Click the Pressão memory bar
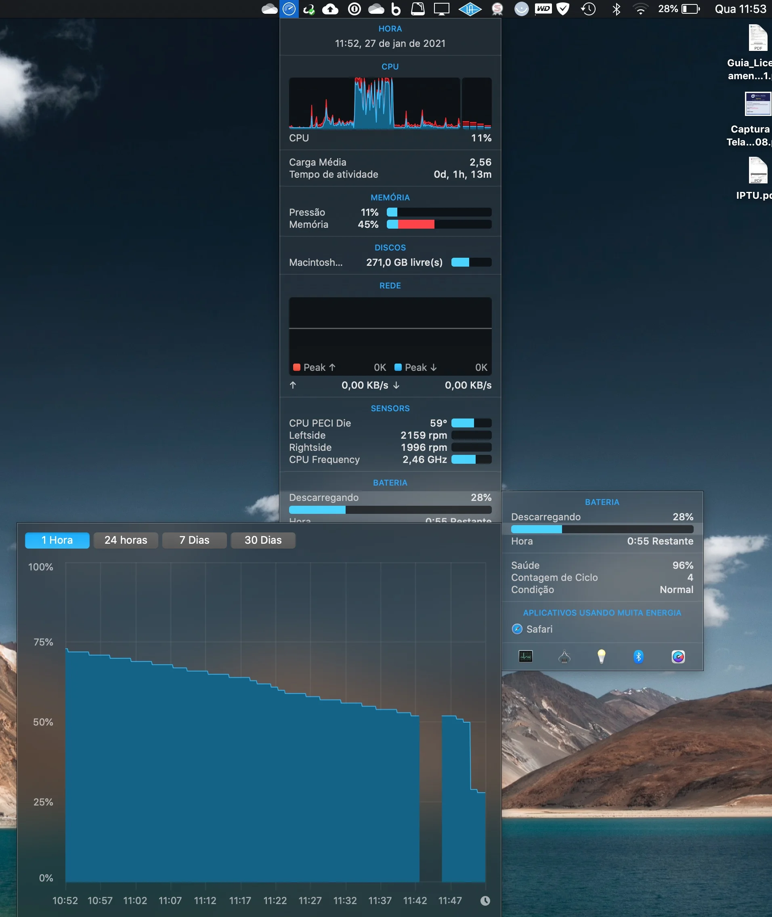Screen dimensions: 772x917 pyautogui.click(x=439, y=212)
